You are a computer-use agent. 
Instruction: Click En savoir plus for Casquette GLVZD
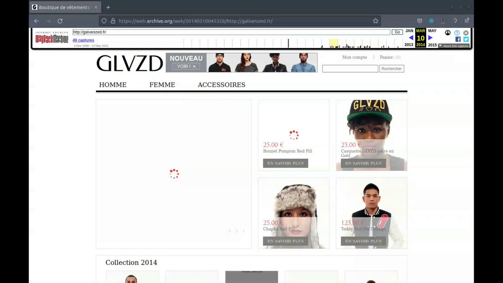coord(363,163)
